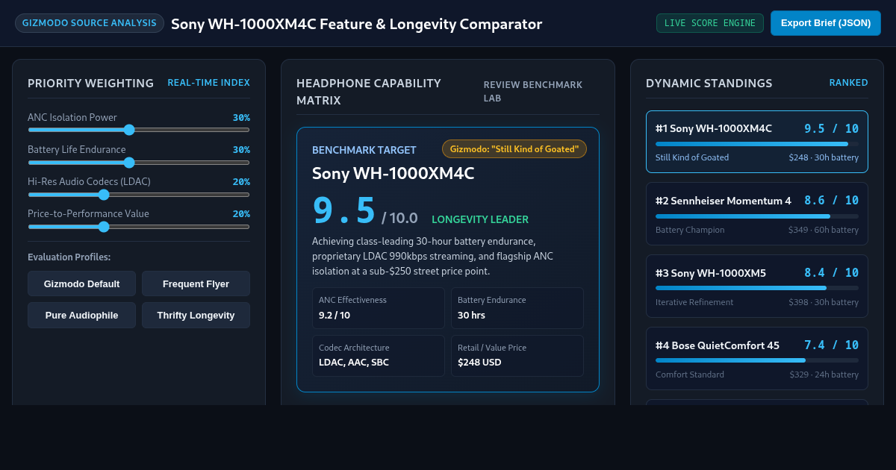Click the Retail / Value Price $248 USD tile
The width and height of the screenshot is (896, 470).
click(517, 356)
